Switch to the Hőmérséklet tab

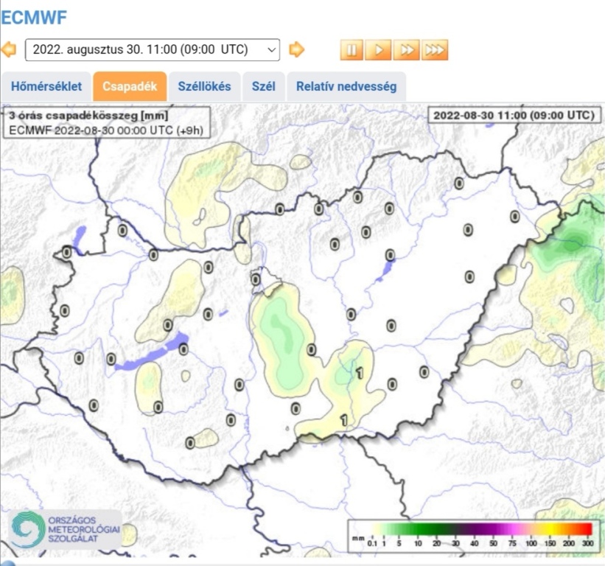pyautogui.click(x=46, y=86)
